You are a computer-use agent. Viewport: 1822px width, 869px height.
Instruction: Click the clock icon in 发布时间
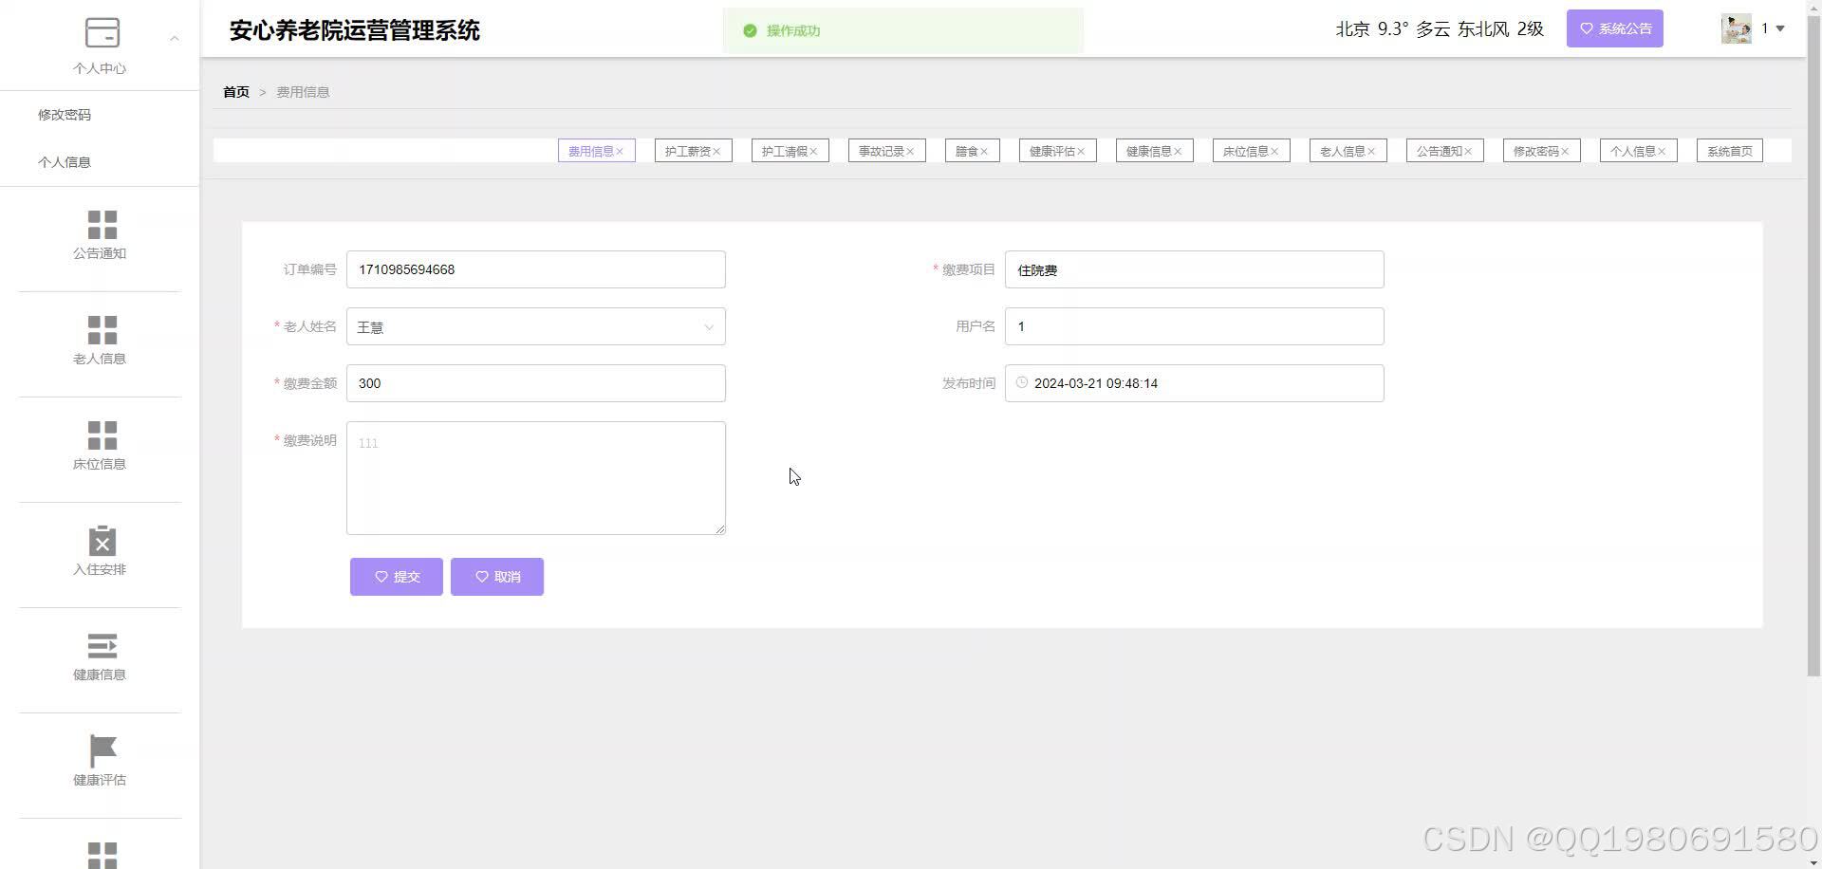click(x=1022, y=382)
